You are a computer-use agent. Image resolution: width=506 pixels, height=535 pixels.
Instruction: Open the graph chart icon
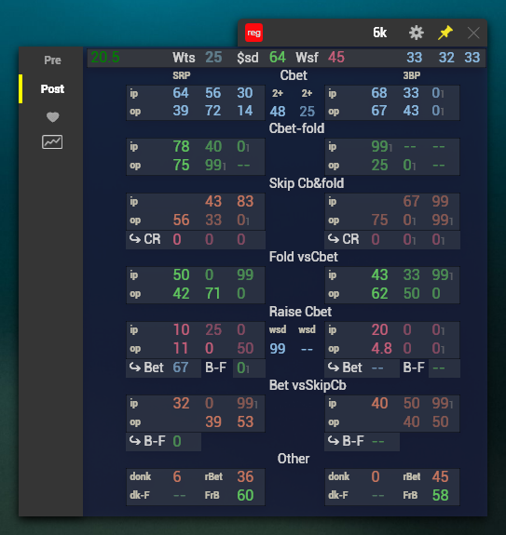[52, 142]
